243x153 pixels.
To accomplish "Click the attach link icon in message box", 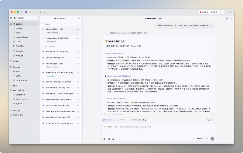I will coord(104,139).
